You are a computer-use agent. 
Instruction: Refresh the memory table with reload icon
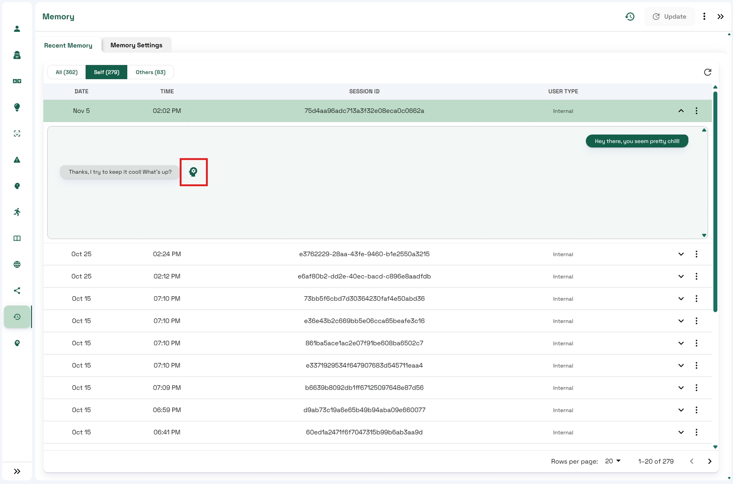pos(707,72)
